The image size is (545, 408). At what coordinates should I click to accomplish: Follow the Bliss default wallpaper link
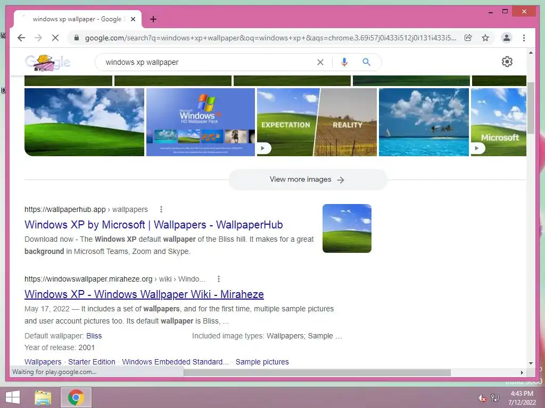click(94, 336)
